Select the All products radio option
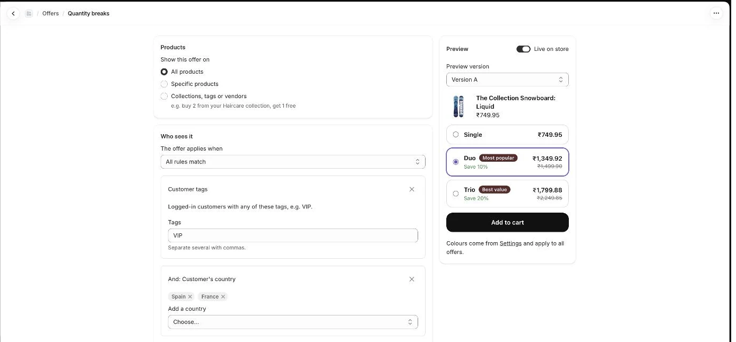The width and height of the screenshot is (736, 342). click(164, 72)
